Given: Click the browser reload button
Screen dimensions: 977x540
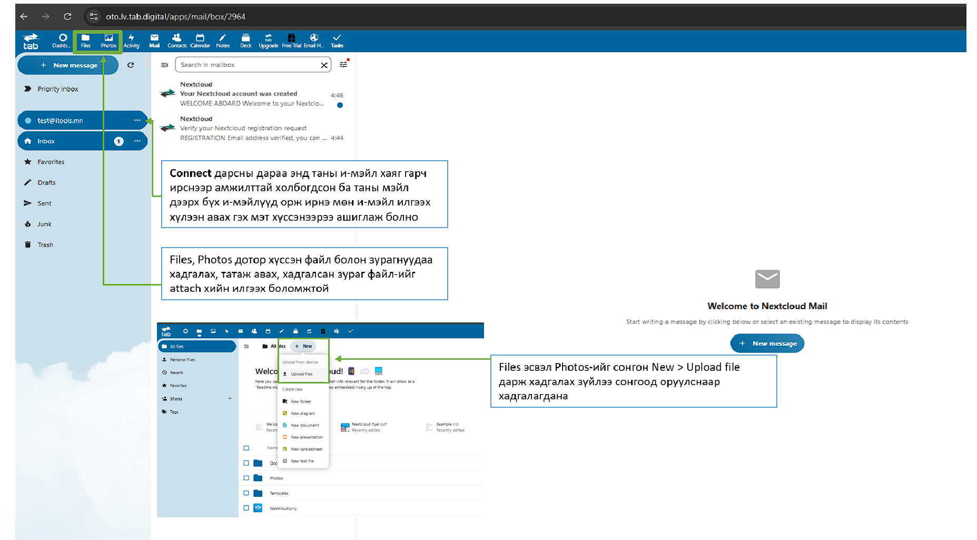Looking at the screenshot, I should point(67,16).
